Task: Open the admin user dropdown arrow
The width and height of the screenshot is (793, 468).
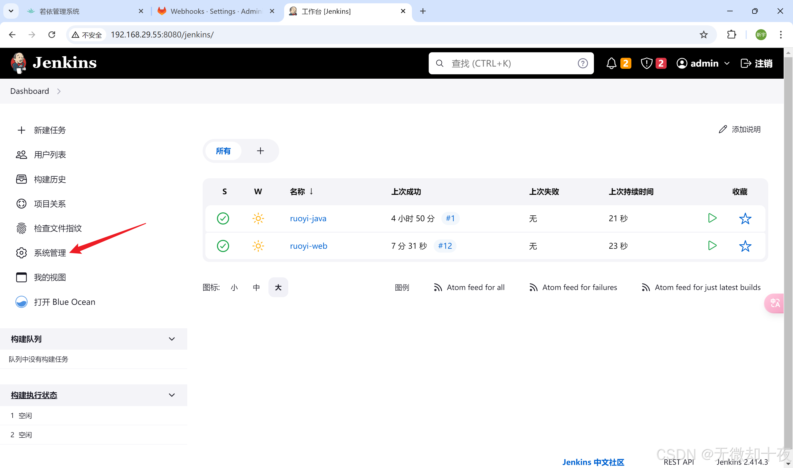Action: [x=727, y=63]
